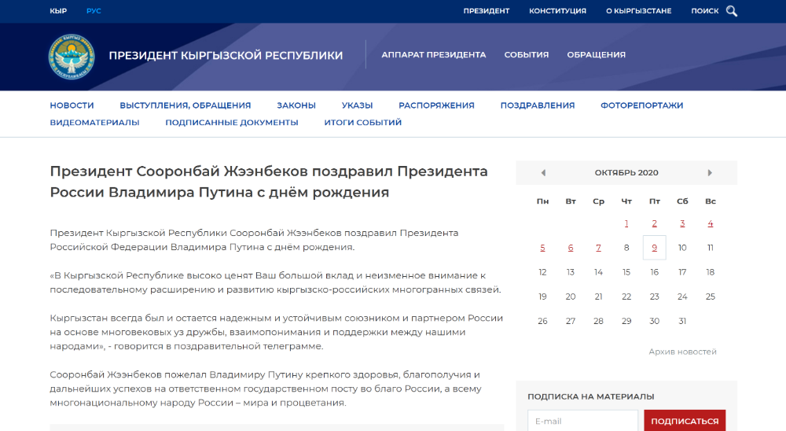The height and width of the screenshot is (431, 786).
Task: Click the Kyrgyz Republic emblem logo
Action: point(72,56)
